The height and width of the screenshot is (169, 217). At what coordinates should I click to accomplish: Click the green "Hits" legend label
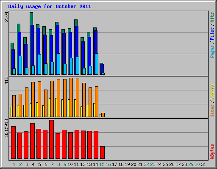click(x=212, y=17)
